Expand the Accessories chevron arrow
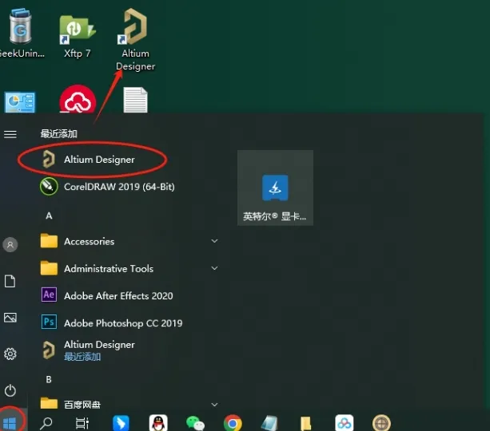This screenshot has height=431, width=490. click(214, 241)
